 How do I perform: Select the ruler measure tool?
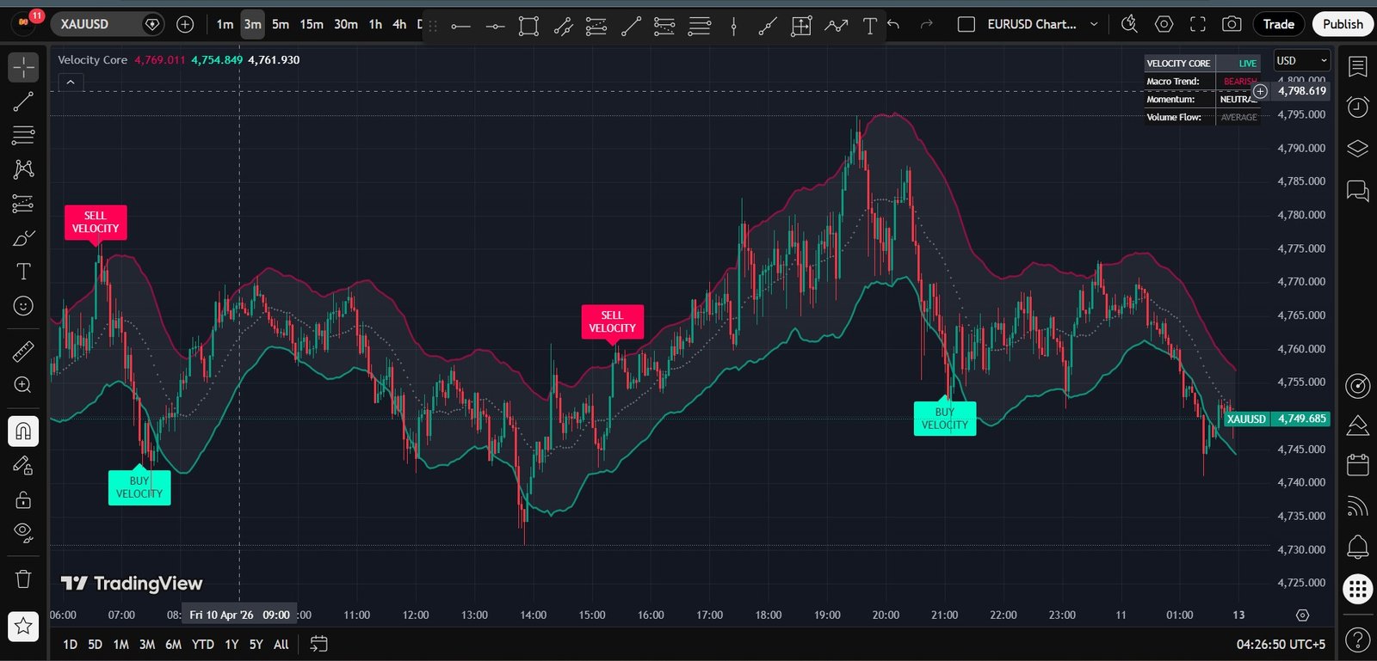[23, 351]
